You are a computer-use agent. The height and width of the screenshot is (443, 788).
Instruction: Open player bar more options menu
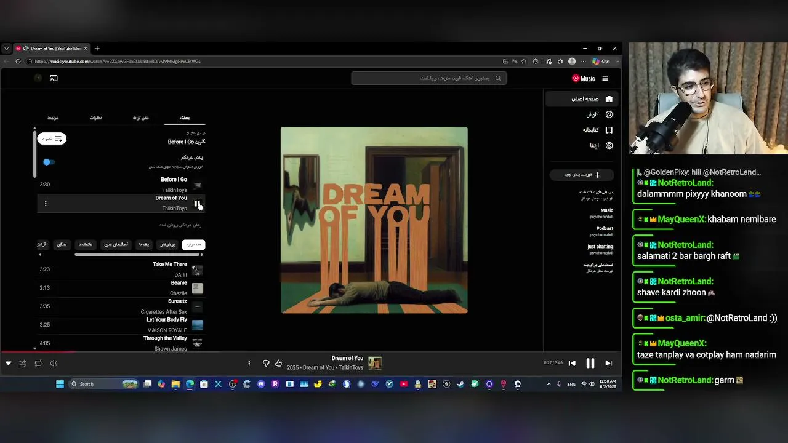pyautogui.click(x=249, y=364)
